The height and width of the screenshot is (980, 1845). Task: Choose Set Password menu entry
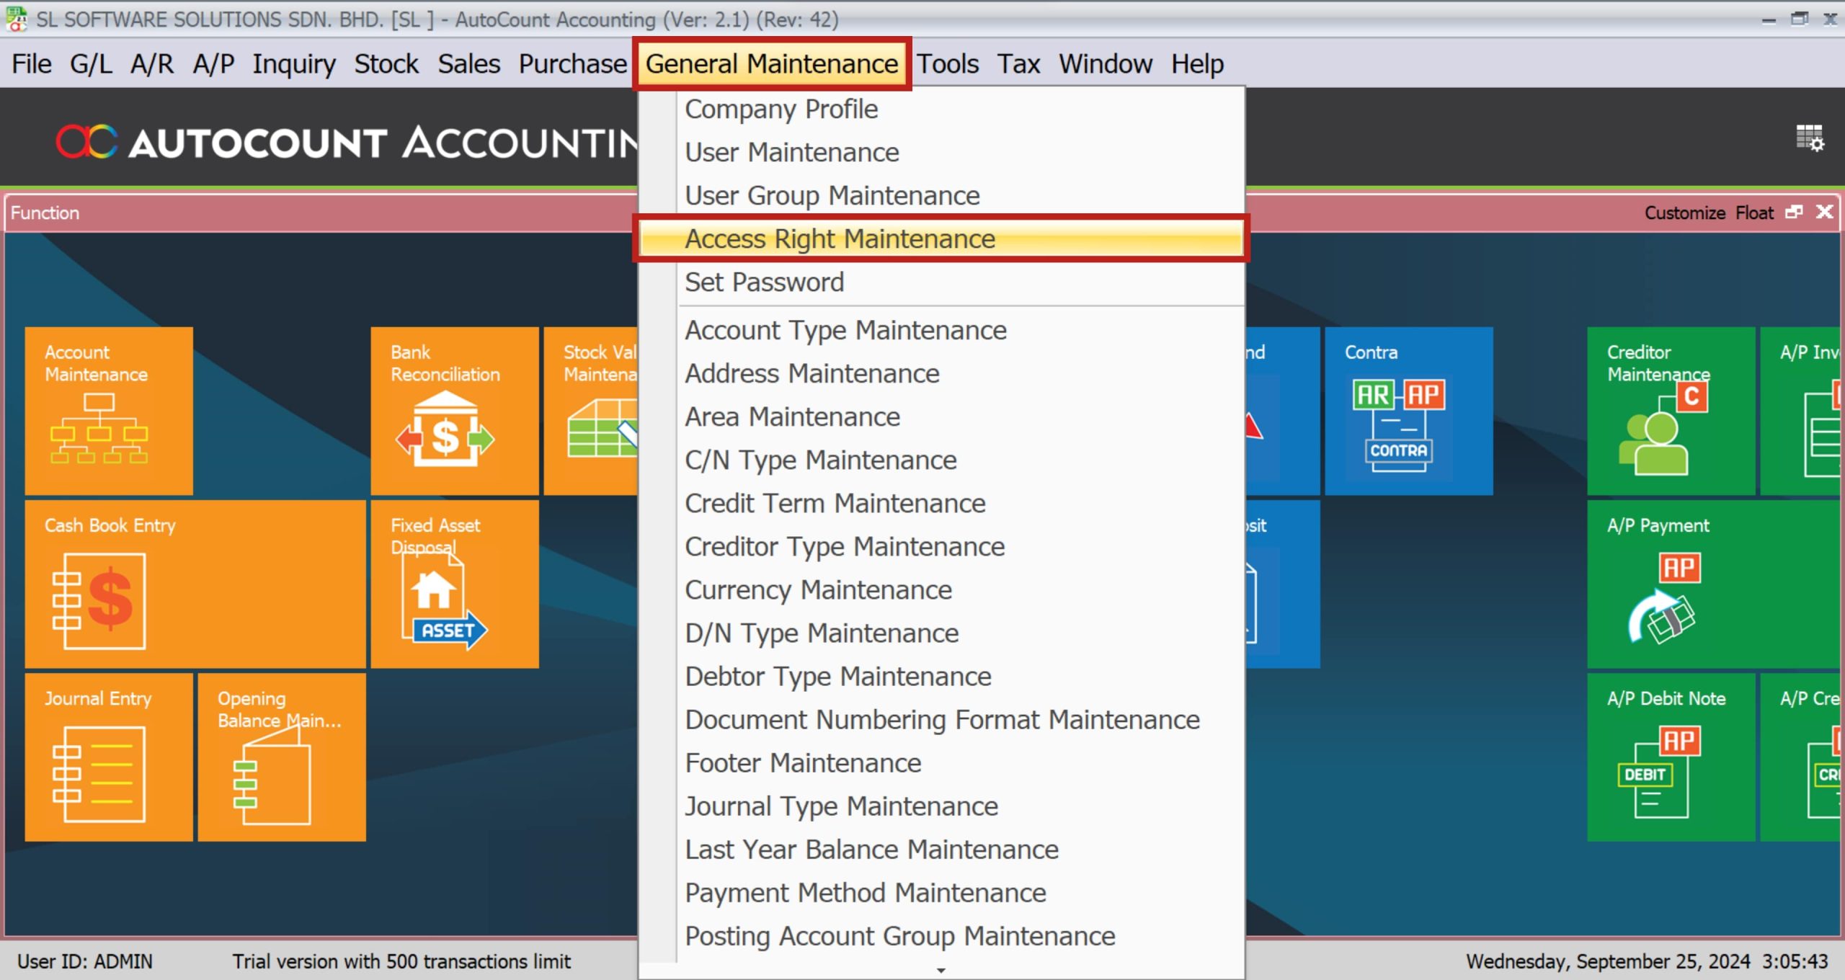pos(765,282)
